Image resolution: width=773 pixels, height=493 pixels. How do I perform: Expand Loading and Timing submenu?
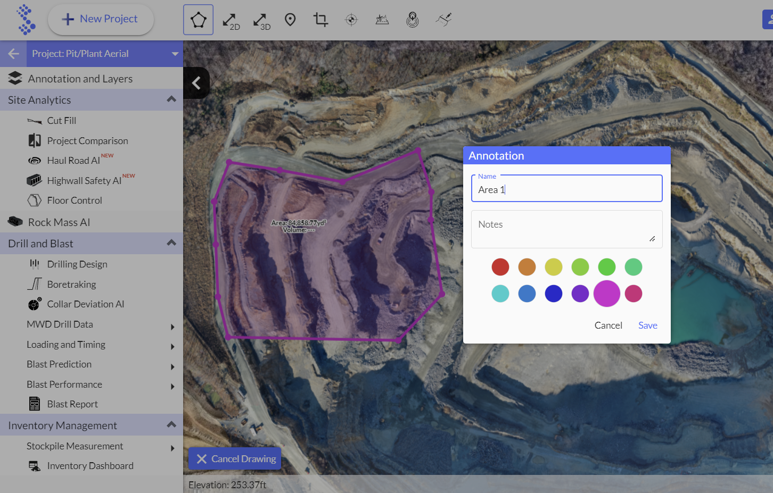tap(172, 347)
